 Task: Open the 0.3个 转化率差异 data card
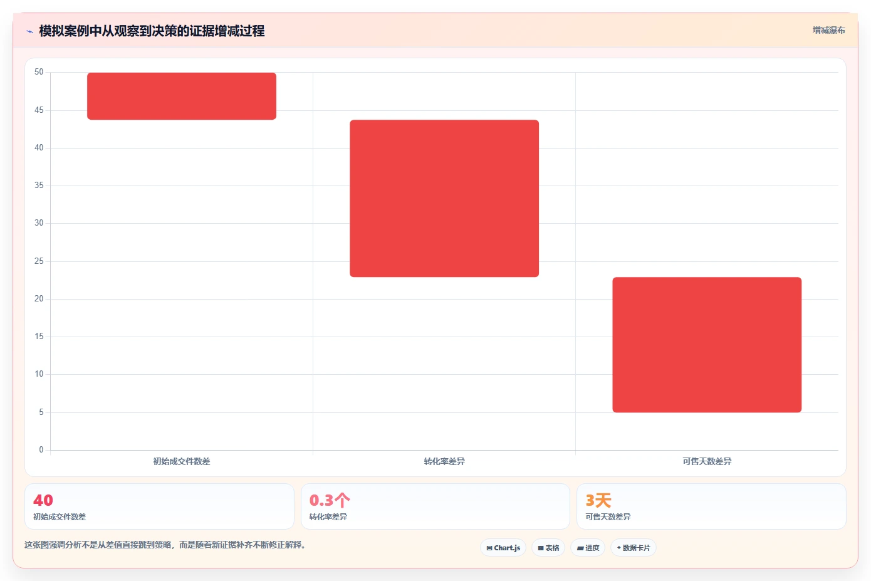point(435,506)
